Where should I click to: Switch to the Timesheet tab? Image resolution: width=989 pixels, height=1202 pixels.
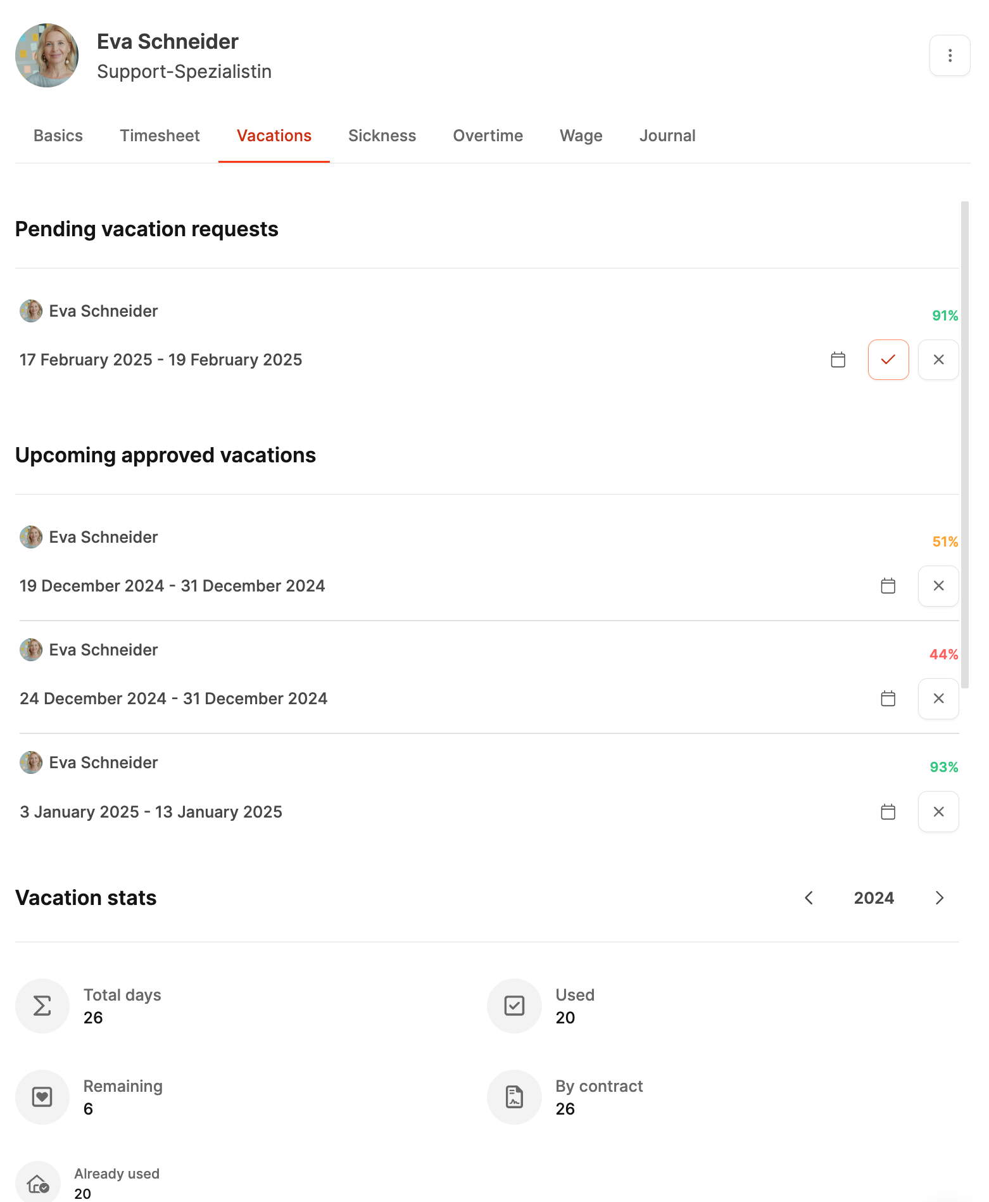pos(160,136)
